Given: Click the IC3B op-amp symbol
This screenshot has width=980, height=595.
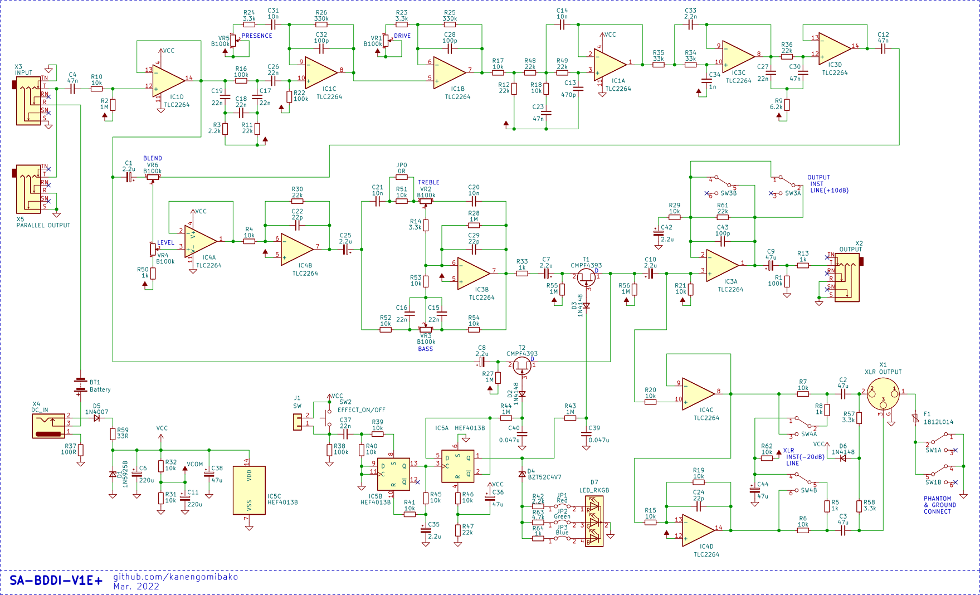Looking at the screenshot, I should [474, 273].
